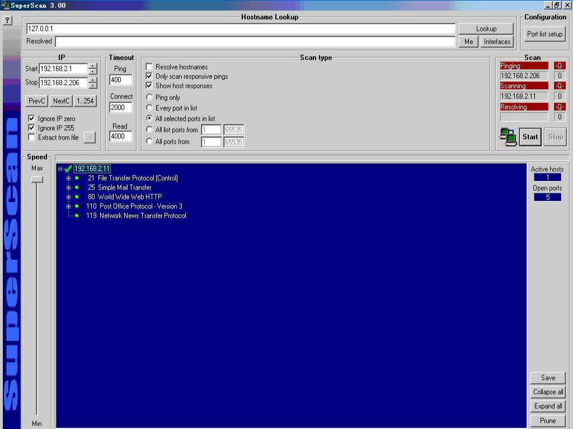
Task: Click the Read timeout field
Action: tap(121, 136)
